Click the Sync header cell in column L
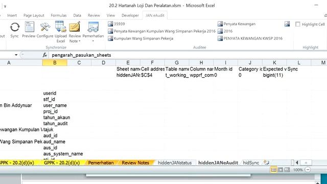Viewport: 327px width, 184px height. point(299,69)
